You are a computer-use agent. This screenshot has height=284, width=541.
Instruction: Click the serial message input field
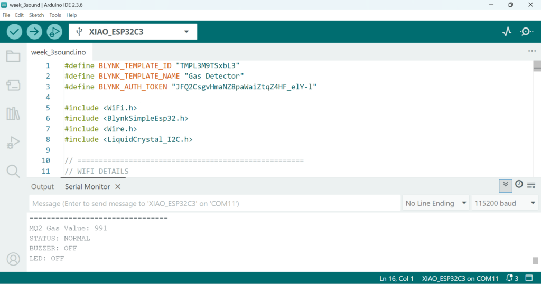(x=214, y=203)
